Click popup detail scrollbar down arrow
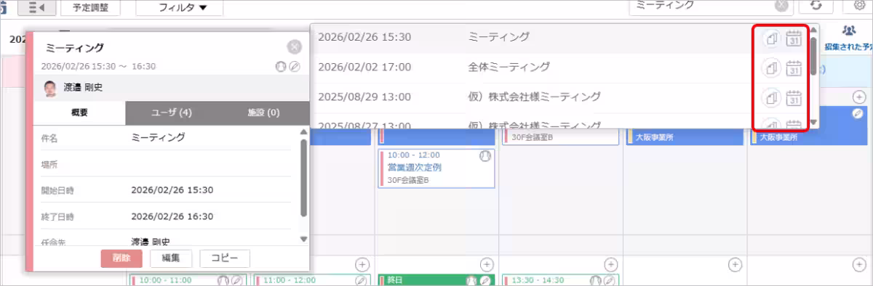Image resolution: width=873 pixels, height=286 pixels. 304,239
